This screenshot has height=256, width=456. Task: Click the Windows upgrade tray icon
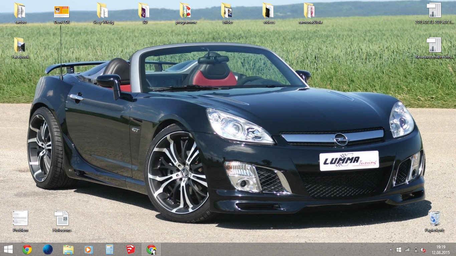pos(399,250)
